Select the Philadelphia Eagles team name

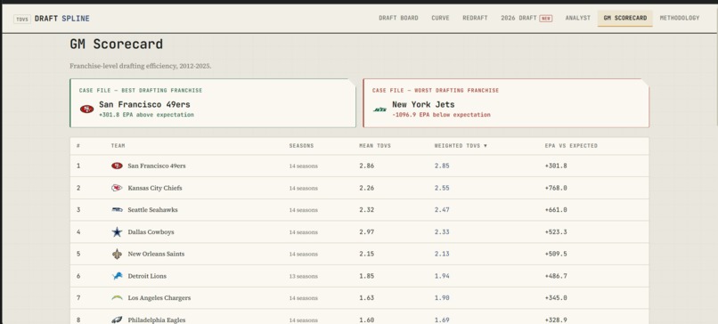(157, 320)
